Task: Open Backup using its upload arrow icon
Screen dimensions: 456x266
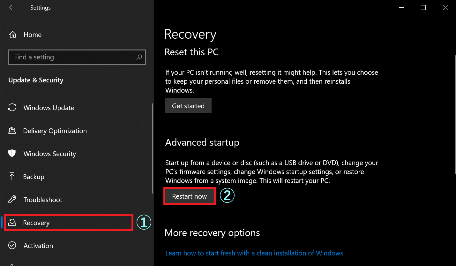Action: (12, 177)
